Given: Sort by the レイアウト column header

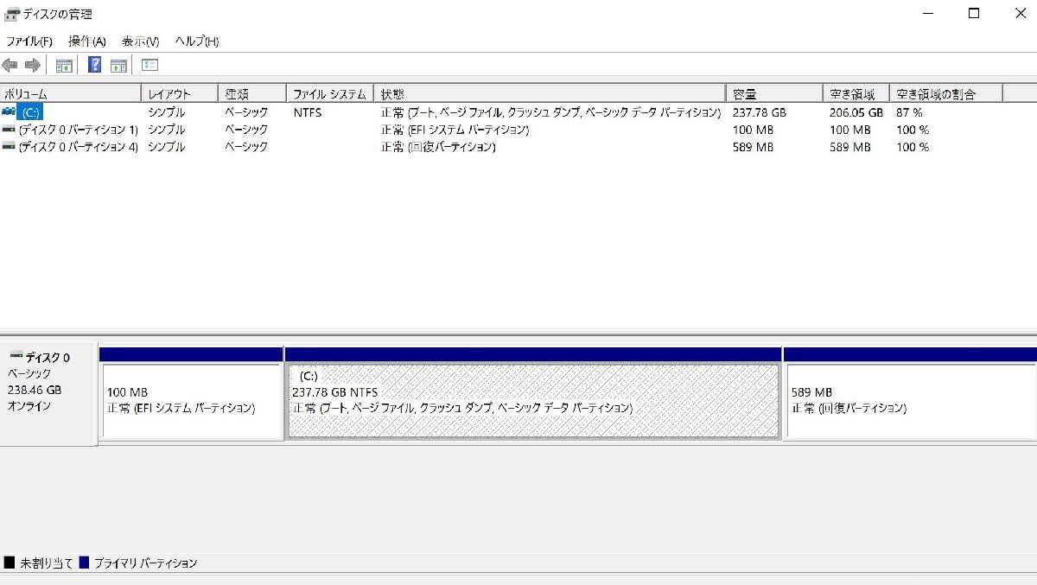Looking at the screenshot, I should pos(180,93).
